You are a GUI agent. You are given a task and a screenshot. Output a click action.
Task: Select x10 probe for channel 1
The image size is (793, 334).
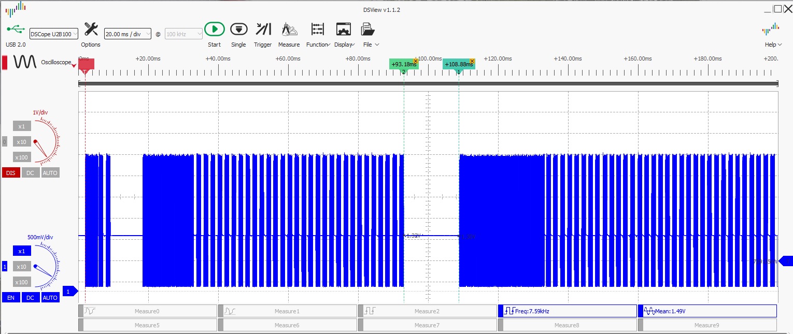pyautogui.click(x=21, y=267)
